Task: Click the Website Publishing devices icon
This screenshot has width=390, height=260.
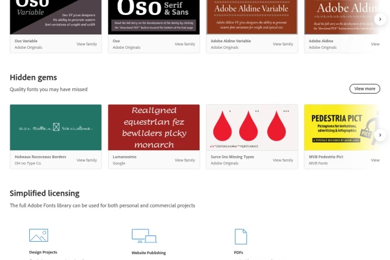Action: (144, 235)
